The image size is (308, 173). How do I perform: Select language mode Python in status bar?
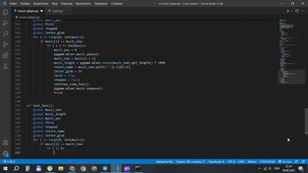252,161
